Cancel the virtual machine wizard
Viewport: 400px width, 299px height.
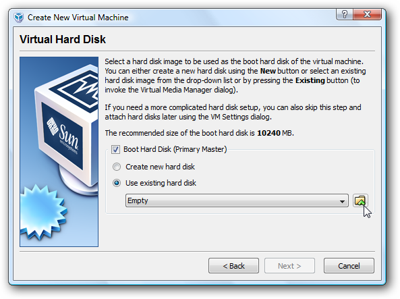(349, 266)
